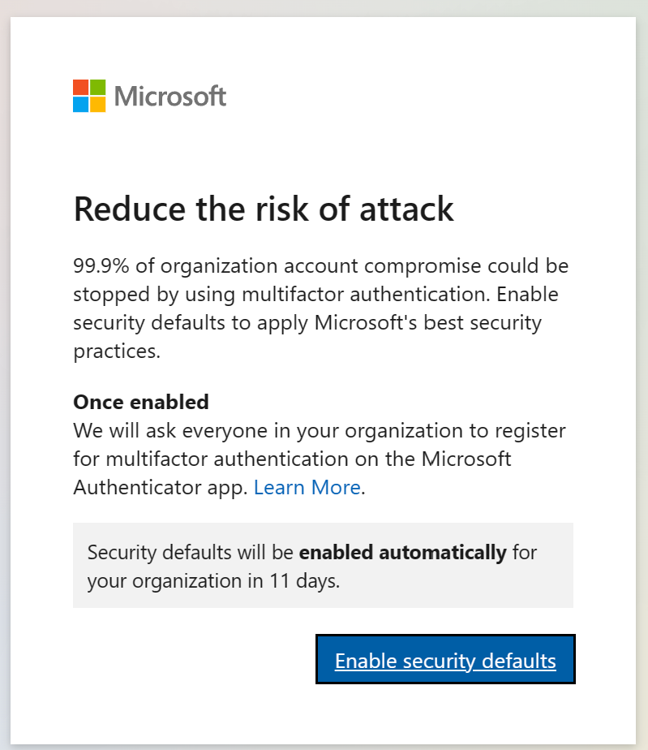This screenshot has width=648, height=750.
Task: Click the 'Authenticator app.' text before Learn More
Action: [161, 487]
